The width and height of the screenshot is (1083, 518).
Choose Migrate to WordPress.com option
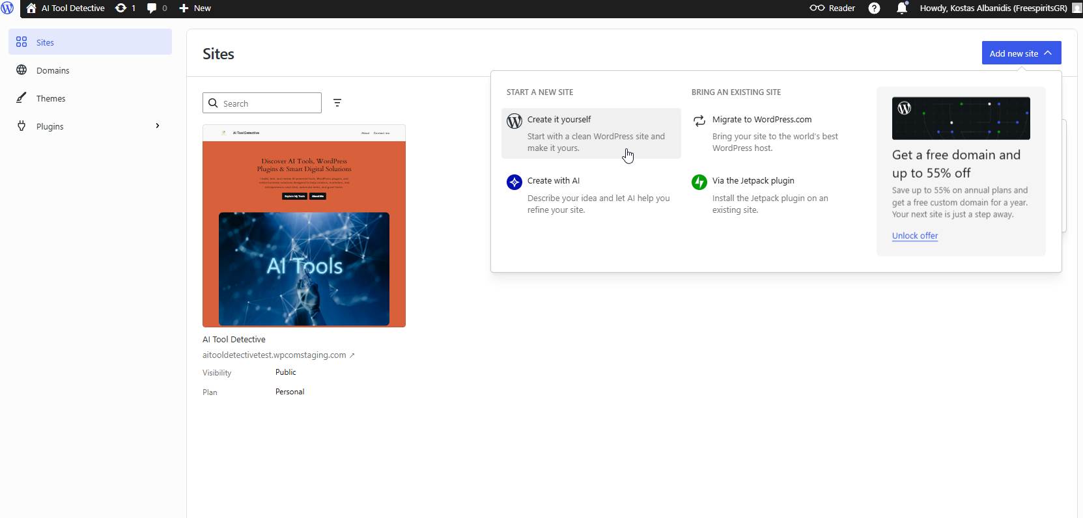coord(776,133)
